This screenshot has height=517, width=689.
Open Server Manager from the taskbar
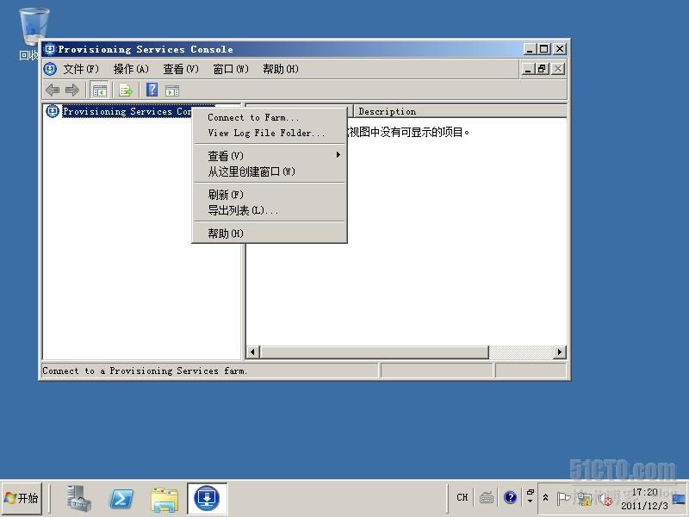79,499
